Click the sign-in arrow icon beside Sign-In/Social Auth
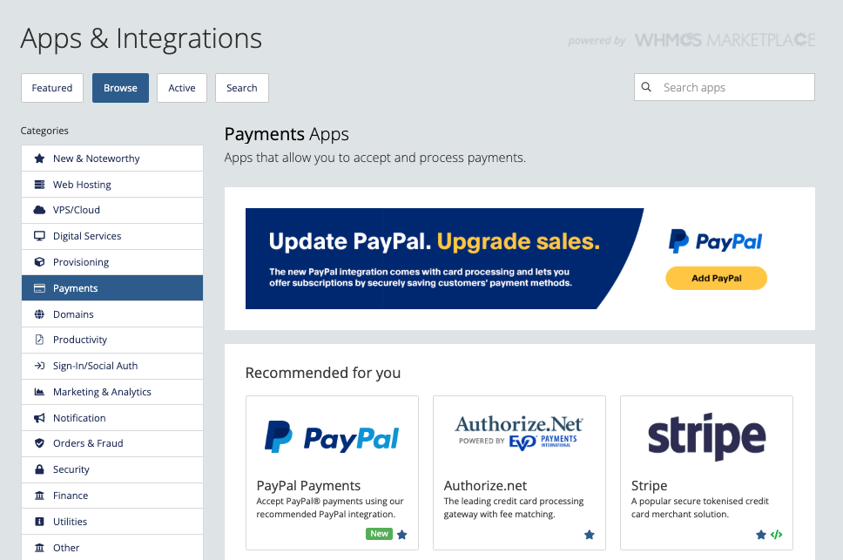The height and width of the screenshot is (560, 843). (39, 366)
